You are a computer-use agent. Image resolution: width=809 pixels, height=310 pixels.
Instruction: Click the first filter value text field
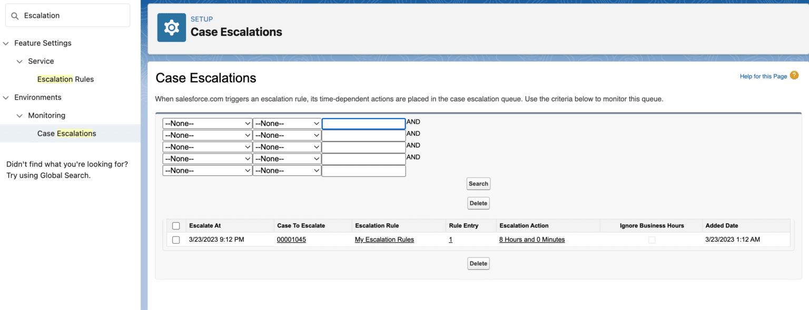coord(363,124)
